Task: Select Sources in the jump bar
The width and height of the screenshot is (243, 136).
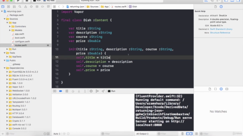Action: pyautogui.click(x=93, y=7)
